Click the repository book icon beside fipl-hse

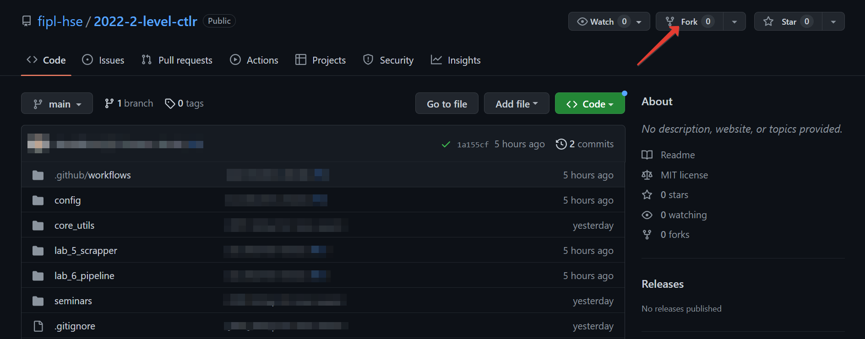27,21
